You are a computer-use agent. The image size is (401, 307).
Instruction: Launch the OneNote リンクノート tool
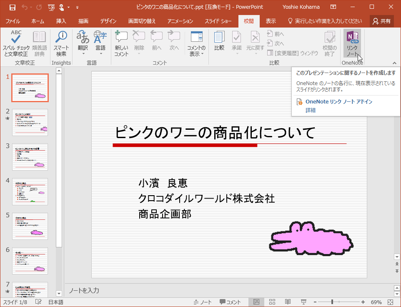[x=352, y=42]
